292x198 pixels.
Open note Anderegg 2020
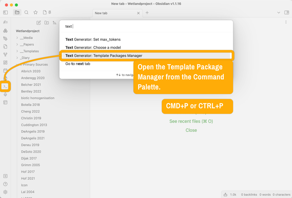[33, 78]
